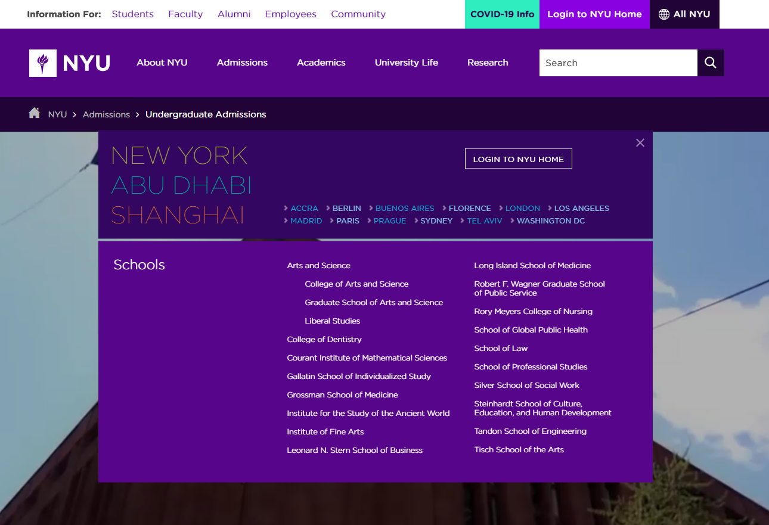Open Long Island School of Medicine

click(532, 266)
